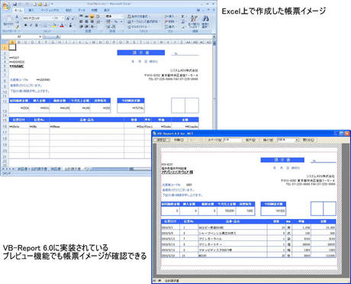The height and width of the screenshot is (284, 351).
Task: Open the Quick Access Toolbar customize arrow
Action: [x=52, y=4]
